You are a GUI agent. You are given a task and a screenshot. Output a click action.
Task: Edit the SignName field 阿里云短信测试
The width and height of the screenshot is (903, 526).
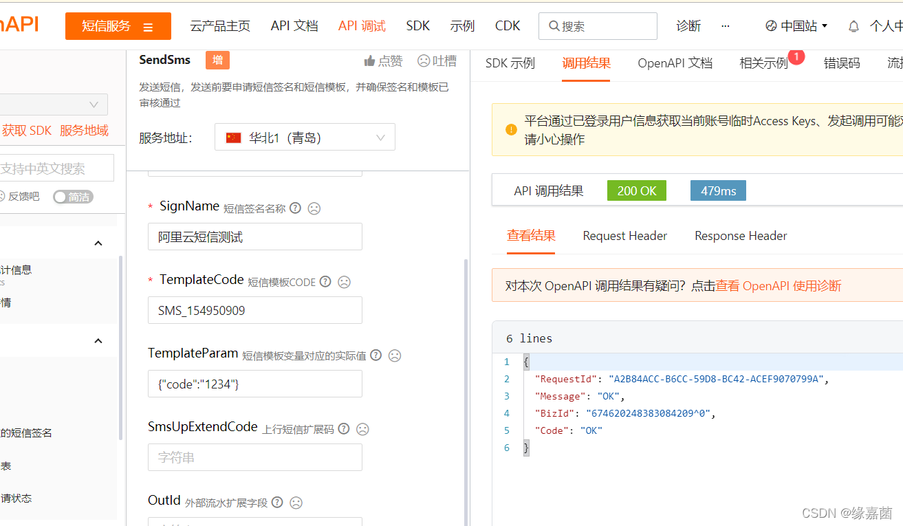click(255, 237)
